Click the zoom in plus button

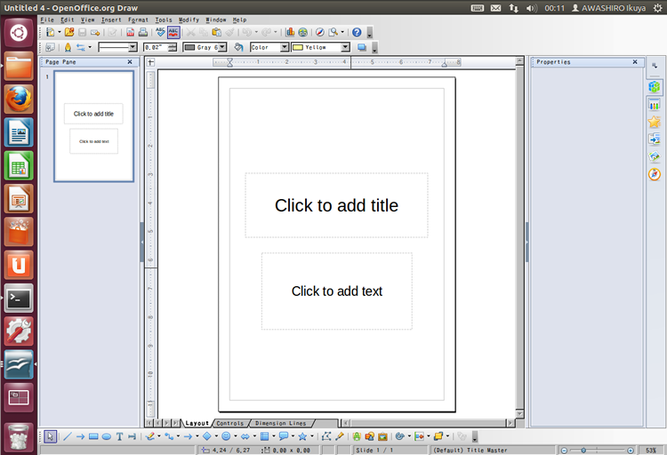click(x=631, y=451)
